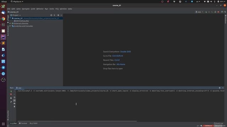Viewport: 227px width, 127px height.
Task: Stop process in Run panel
Action: (x=11, y=94)
